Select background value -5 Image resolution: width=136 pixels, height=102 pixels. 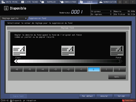(29, 69)
